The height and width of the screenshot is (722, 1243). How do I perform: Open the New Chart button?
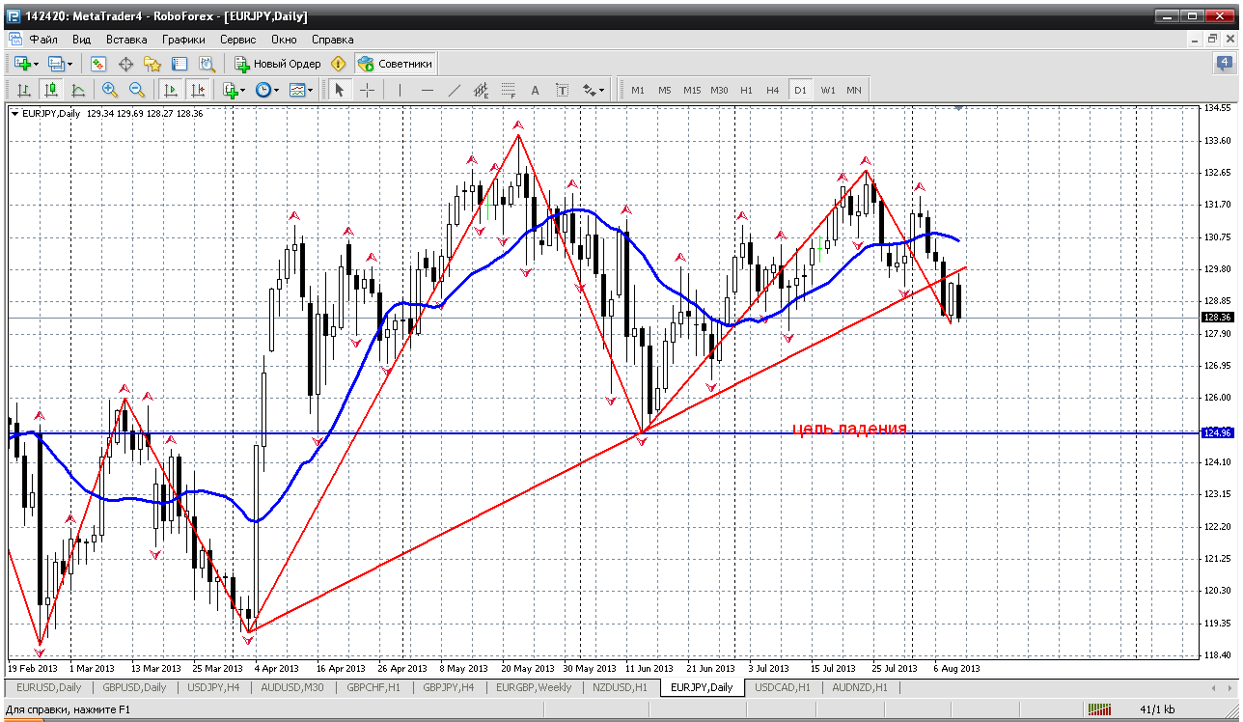21,64
